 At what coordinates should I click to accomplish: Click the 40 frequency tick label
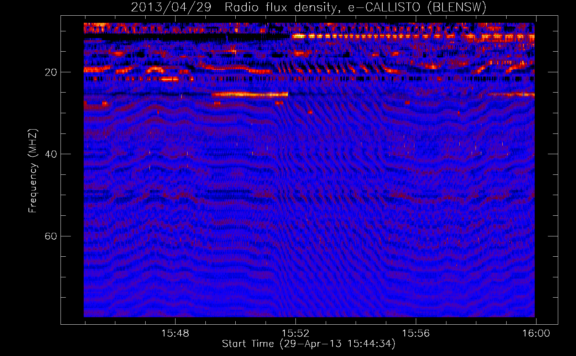click(x=51, y=154)
